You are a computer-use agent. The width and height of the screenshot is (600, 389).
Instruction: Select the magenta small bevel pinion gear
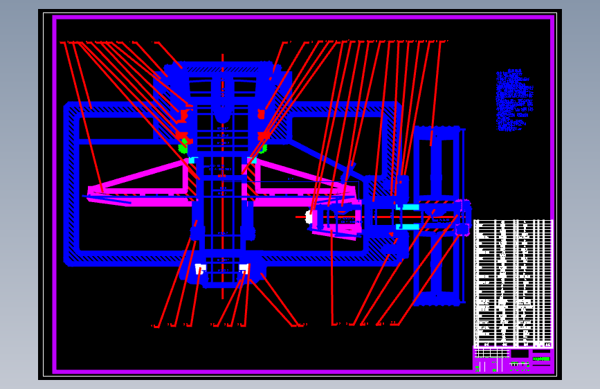[x=337, y=219]
